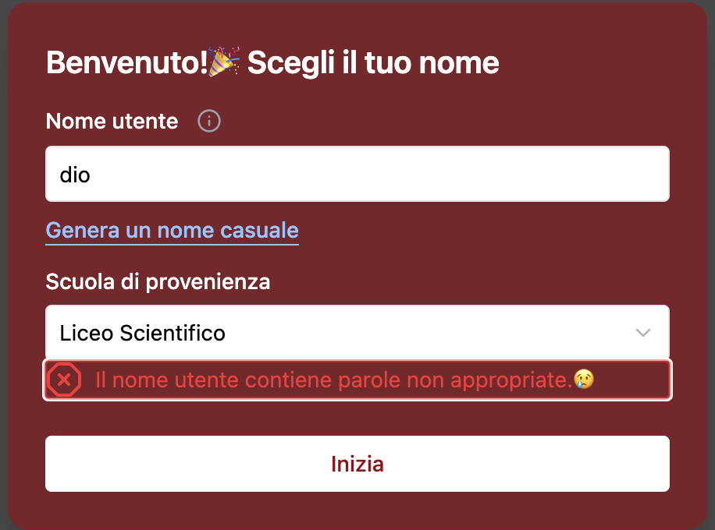Image resolution: width=715 pixels, height=530 pixels.
Task: Open the "Liceo Scientifico" select box
Action: [357, 333]
